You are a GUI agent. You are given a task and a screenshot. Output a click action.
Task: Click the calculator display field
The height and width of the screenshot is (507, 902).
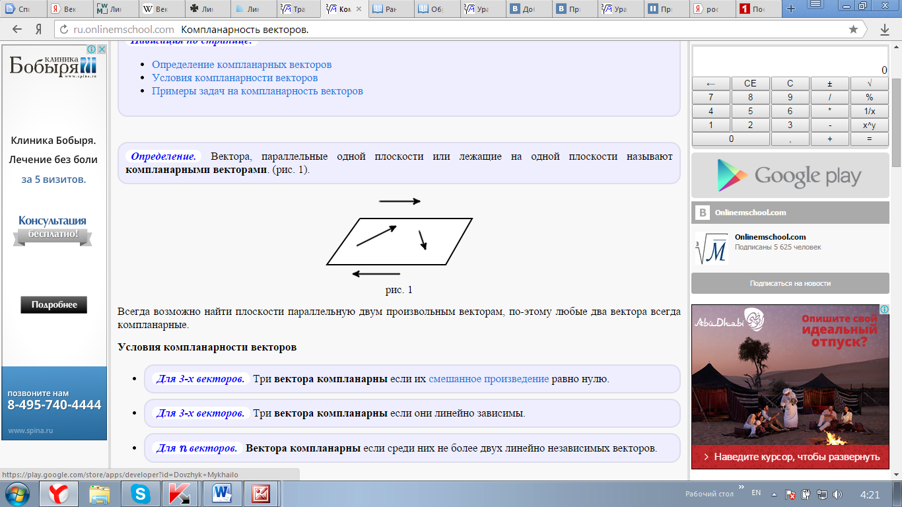tap(790, 62)
